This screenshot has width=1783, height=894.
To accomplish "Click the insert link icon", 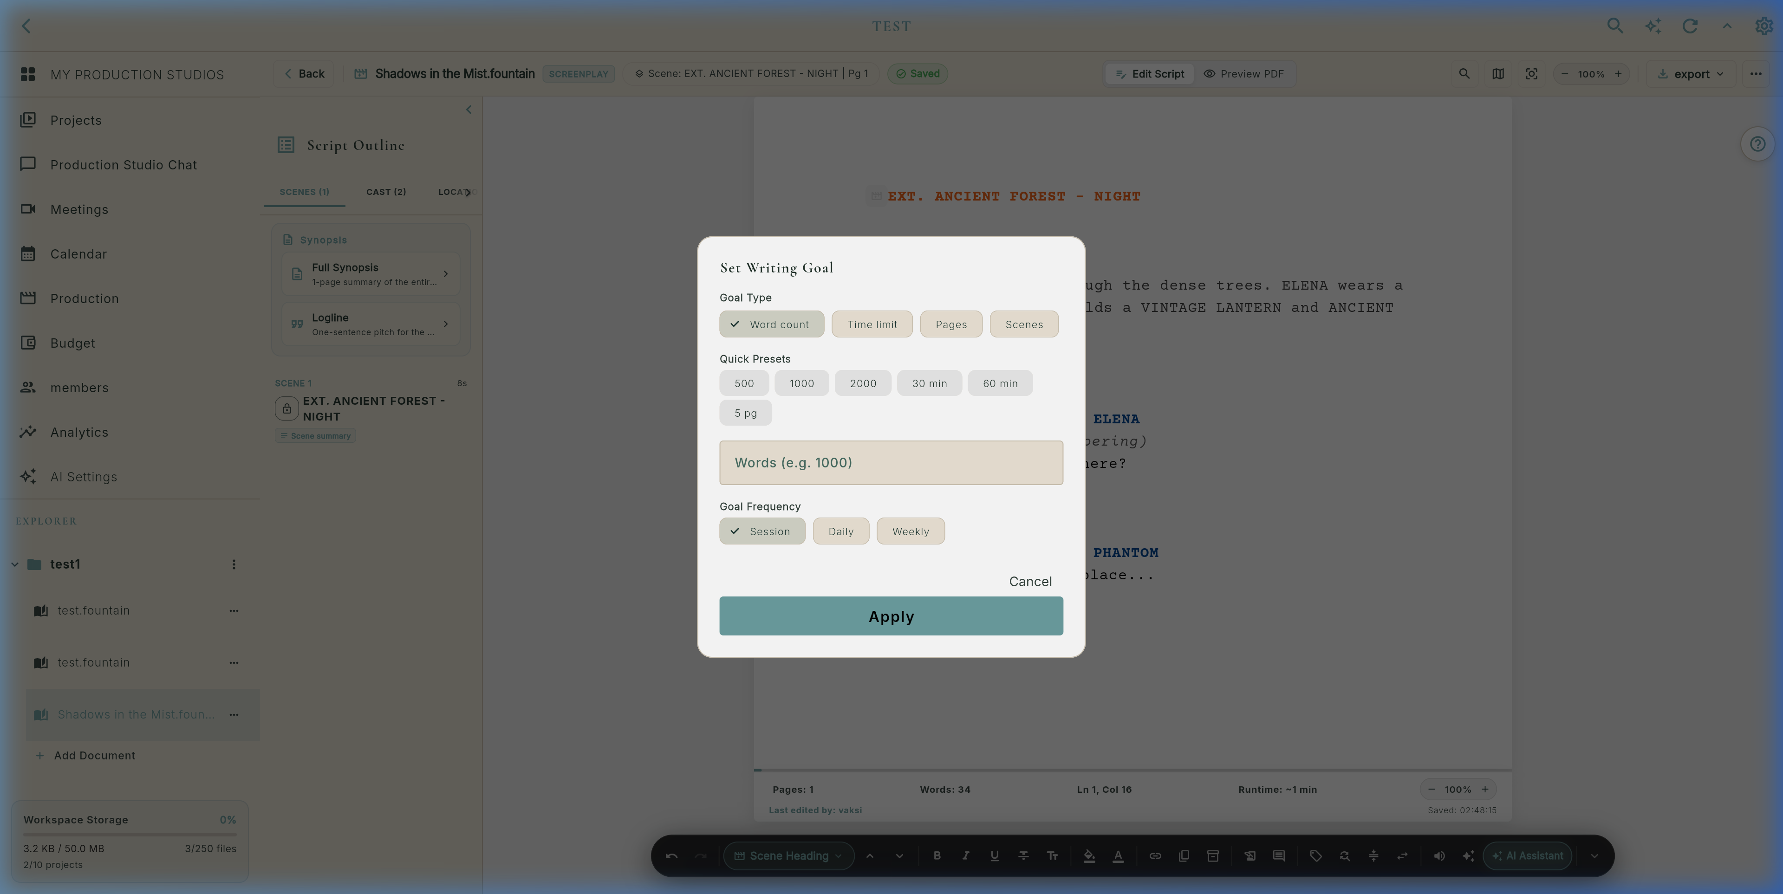I will point(1155,856).
